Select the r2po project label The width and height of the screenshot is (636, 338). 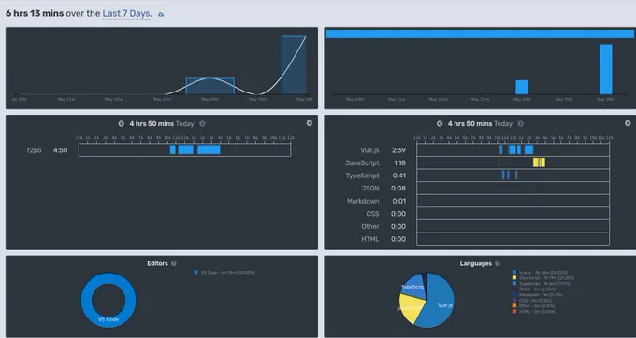click(x=34, y=150)
